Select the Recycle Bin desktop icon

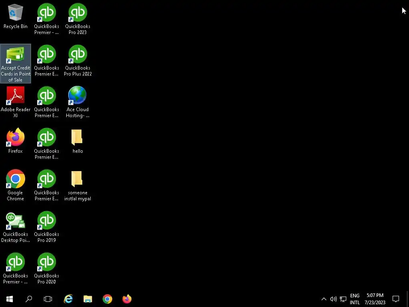point(16,16)
